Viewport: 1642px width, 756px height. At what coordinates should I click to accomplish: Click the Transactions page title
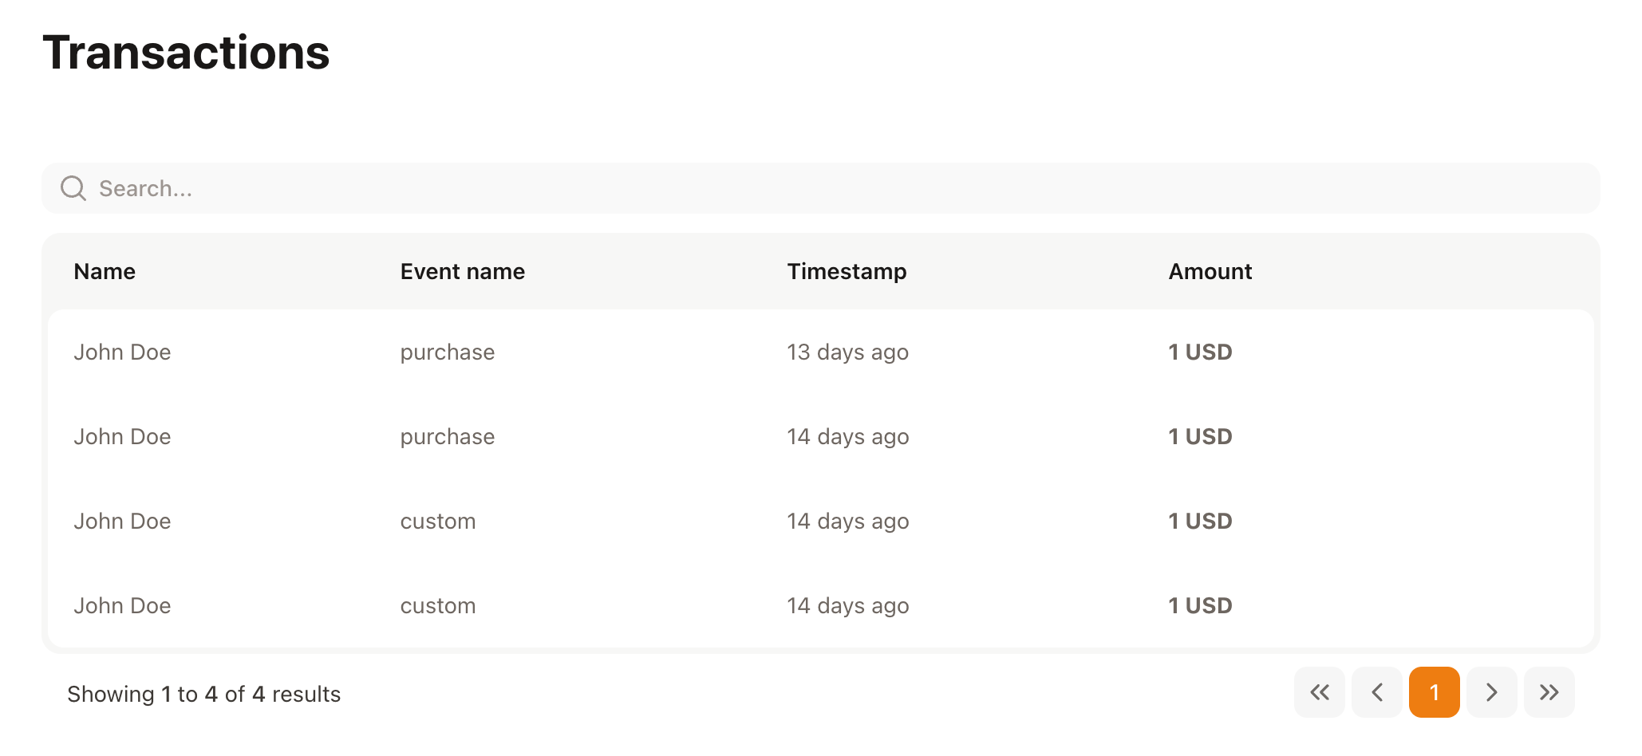pos(186,52)
